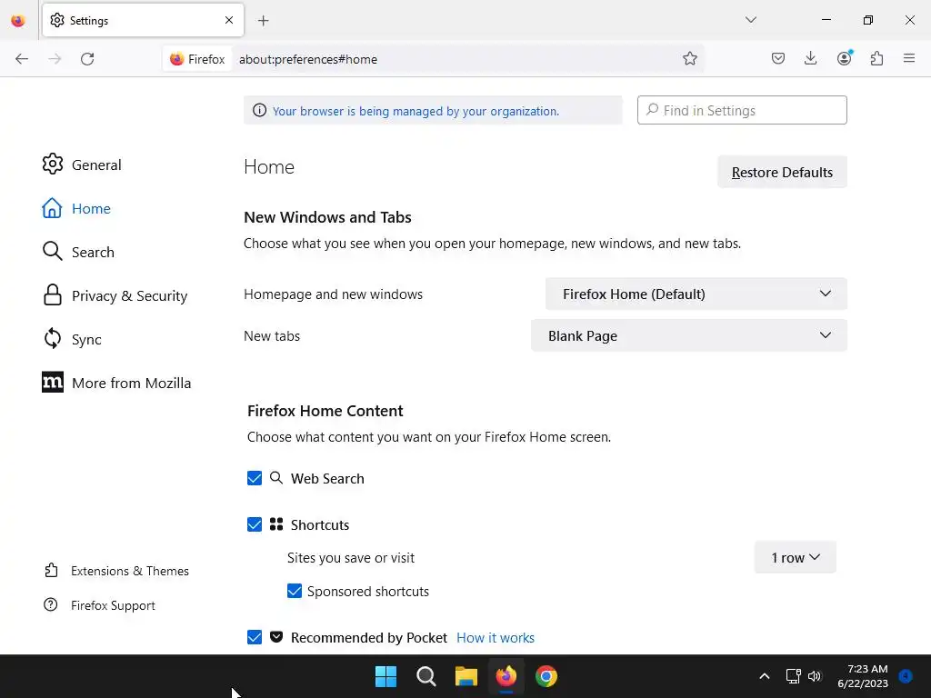
Task: Click the Restore Defaults button
Action: click(x=782, y=172)
